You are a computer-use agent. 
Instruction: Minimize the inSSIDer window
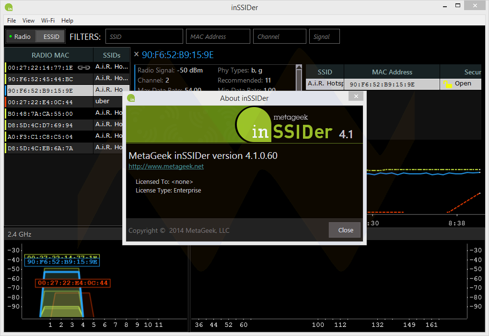pos(445,6)
